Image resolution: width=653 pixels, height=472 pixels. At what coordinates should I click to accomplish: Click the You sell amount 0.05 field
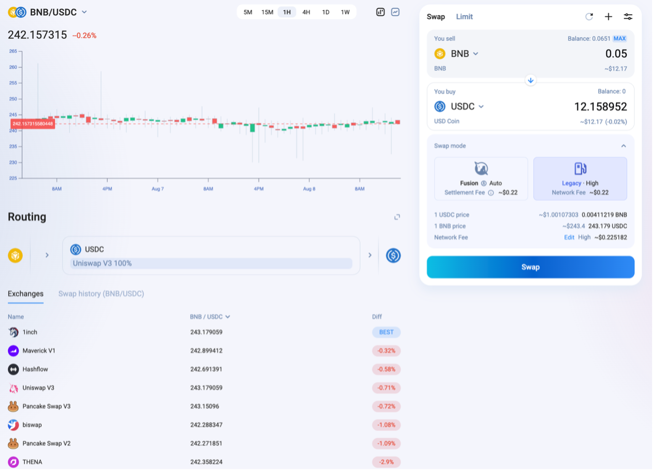[616, 54]
